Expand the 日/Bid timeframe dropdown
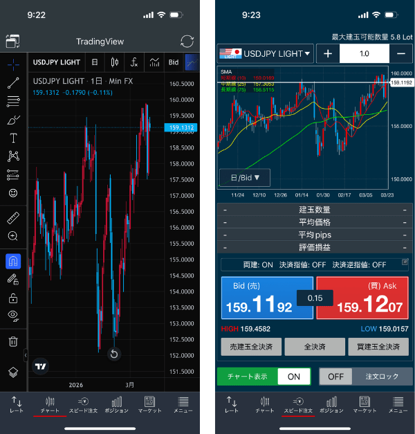Image resolution: width=415 pixels, height=434 pixels. click(x=245, y=177)
